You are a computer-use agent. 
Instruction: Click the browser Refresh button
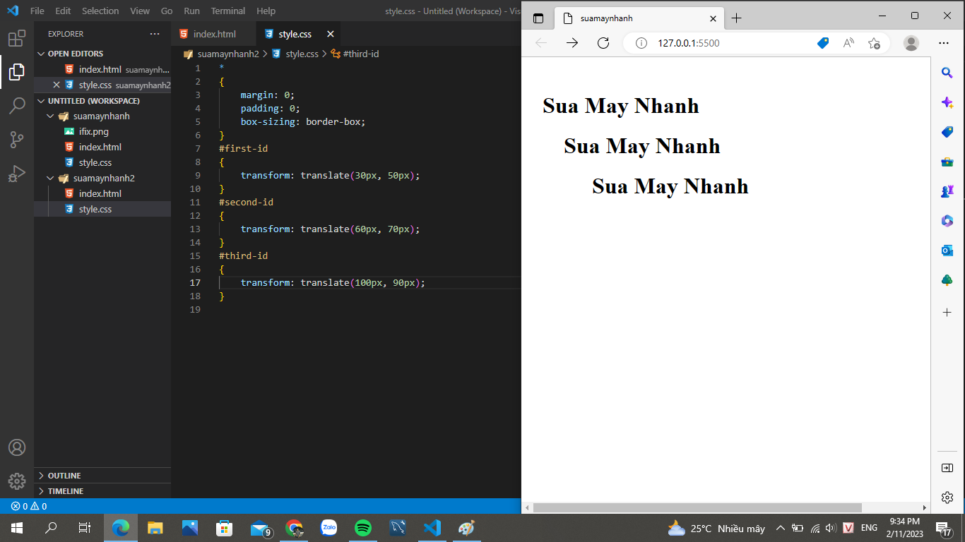(x=603, y=43)
